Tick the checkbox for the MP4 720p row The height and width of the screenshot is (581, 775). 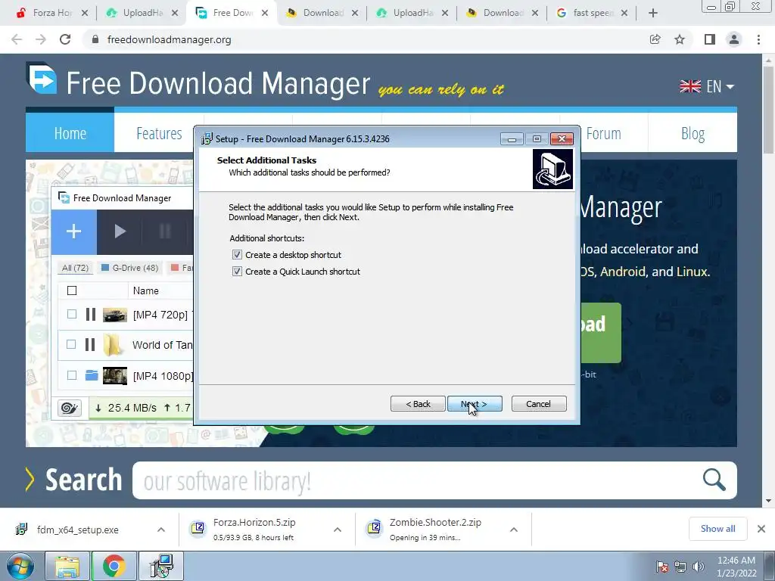click(72, 314)
